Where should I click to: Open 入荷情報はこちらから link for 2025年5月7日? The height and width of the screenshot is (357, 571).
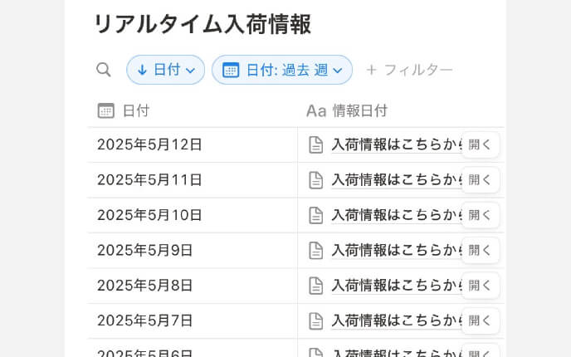tap(397, 320)
